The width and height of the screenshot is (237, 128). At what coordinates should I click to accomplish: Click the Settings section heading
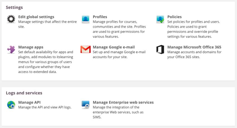click(x=14, y=8)
